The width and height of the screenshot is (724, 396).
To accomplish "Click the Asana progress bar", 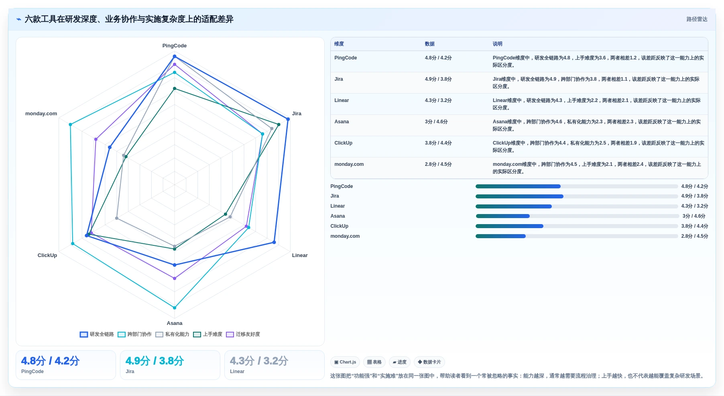I will [x=578, y=216].
